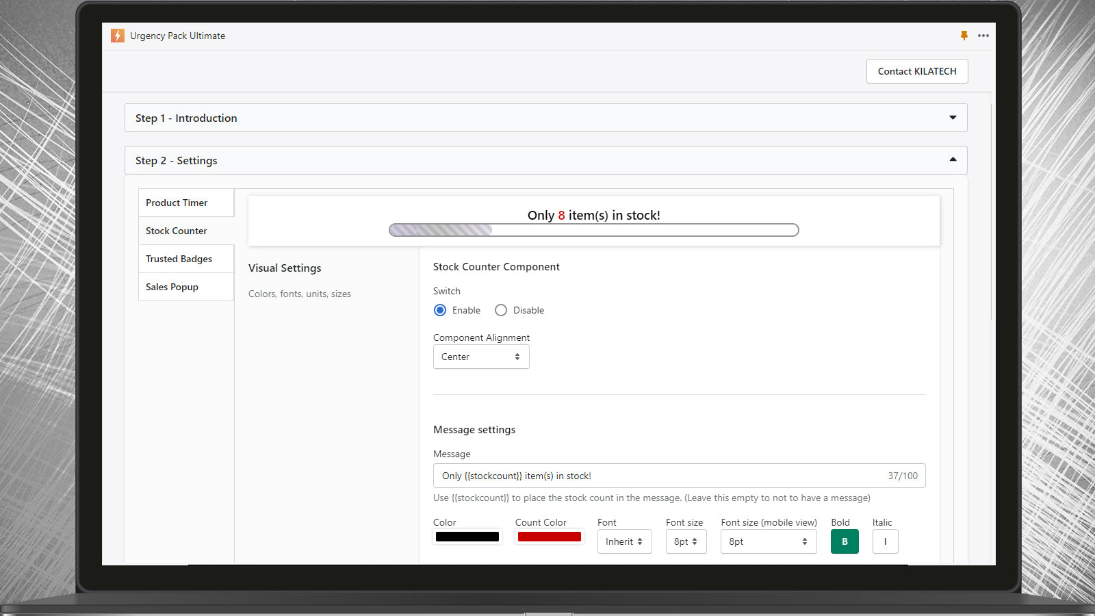
Task: Click the red Count Color swatch
Action: 549,537
